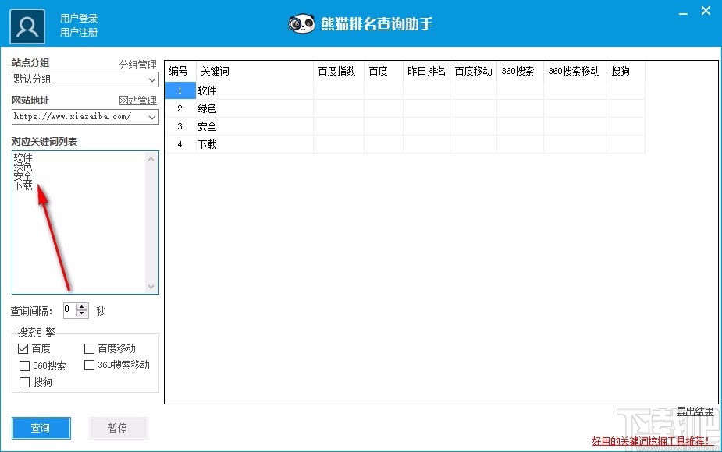Enable the 360搜索移动 checkbox
The height and width of the screenshot is (452, 722).
[x=90, y=365]
